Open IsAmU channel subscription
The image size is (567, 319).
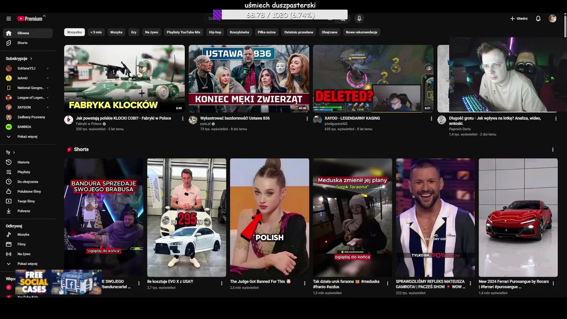coord(28,78)
